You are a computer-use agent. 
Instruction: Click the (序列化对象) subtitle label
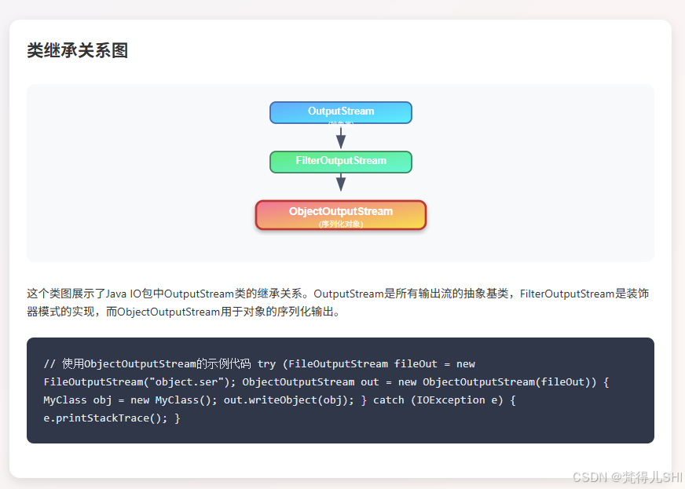click(341, 224)
